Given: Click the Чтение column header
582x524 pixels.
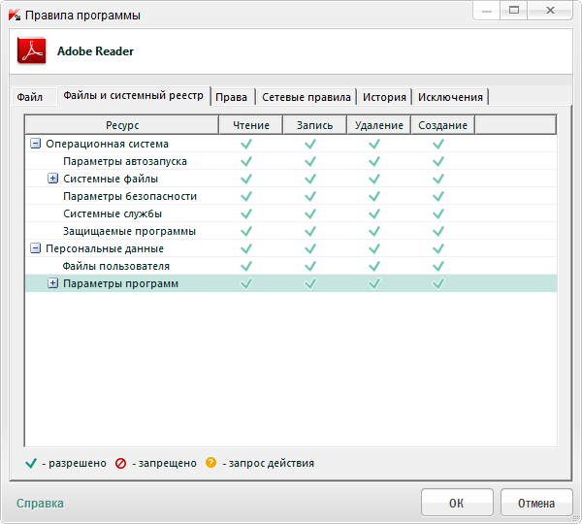Looking at the screenshot, I should 251,125.
